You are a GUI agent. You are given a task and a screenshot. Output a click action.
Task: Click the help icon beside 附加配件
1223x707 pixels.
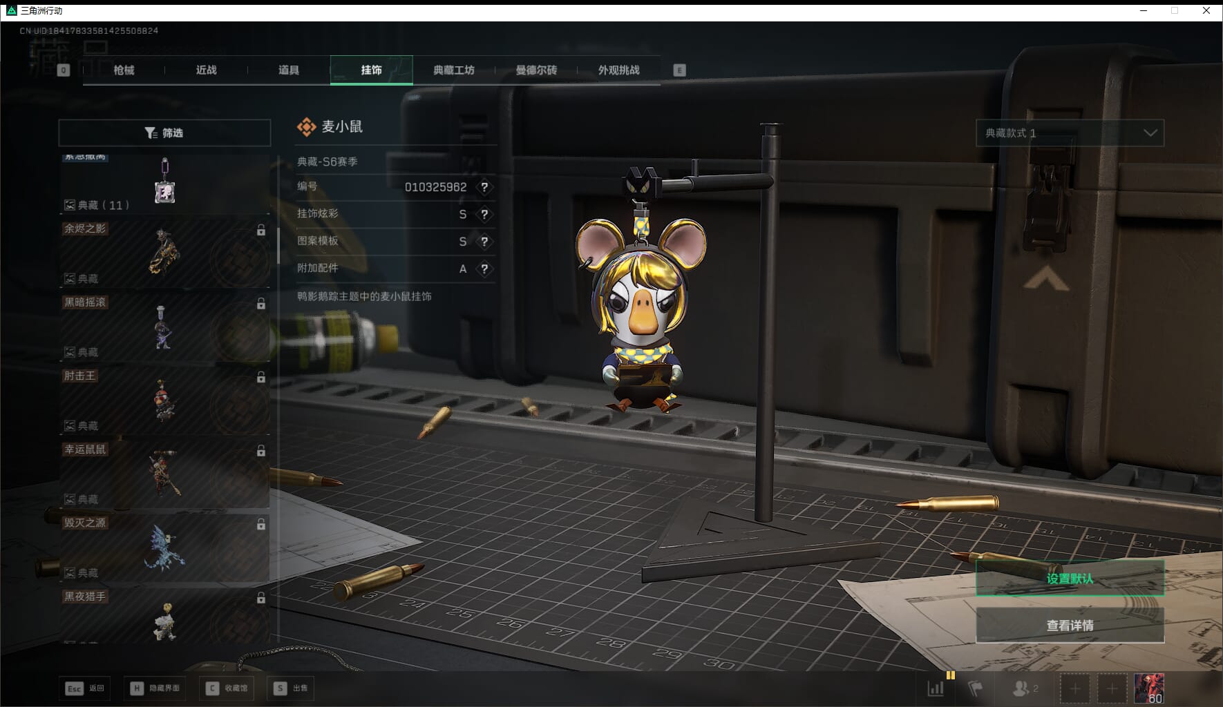pos(484,269)
